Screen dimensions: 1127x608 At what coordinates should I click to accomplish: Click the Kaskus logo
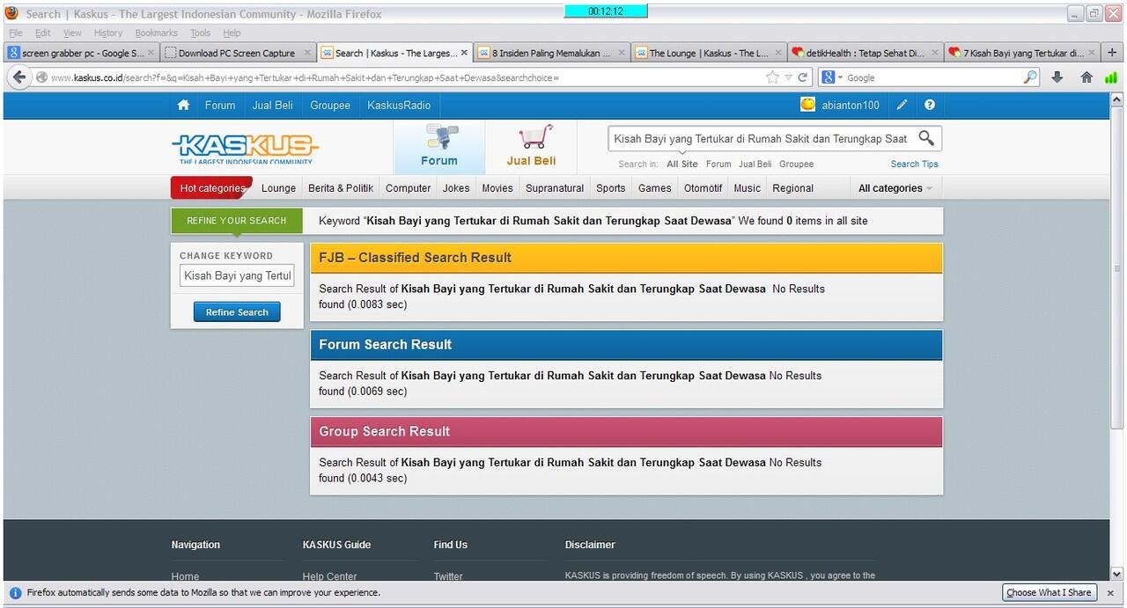(246, 148)
